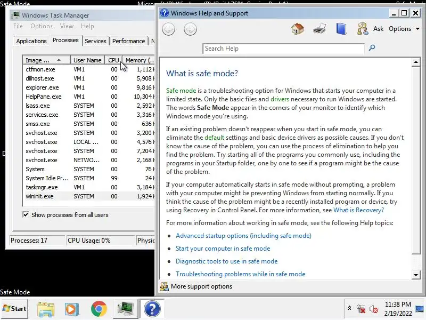Screen dimensions: 426x320
Task: Select the dllhost.exe process row
Action: 89,78
